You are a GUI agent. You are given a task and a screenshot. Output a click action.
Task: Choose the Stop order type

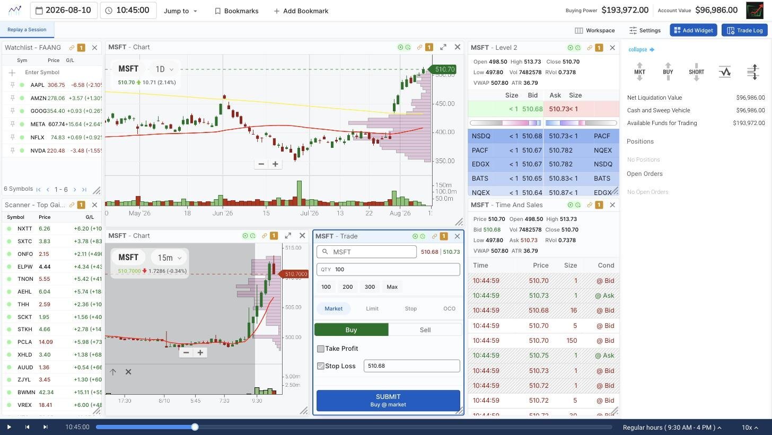pos(411,308)
